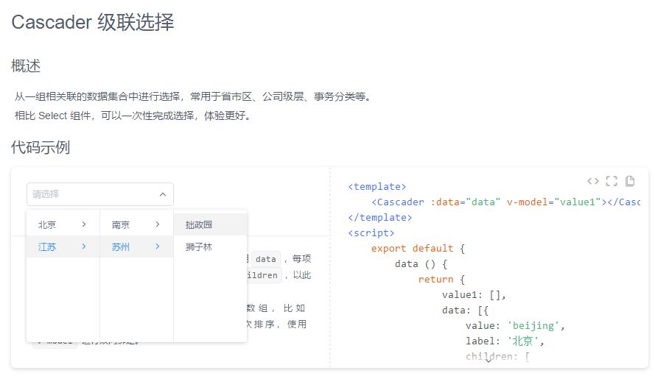The image size is (655, 376).
Task: Click the <template> opening tag in code
Action: point(376,187)
